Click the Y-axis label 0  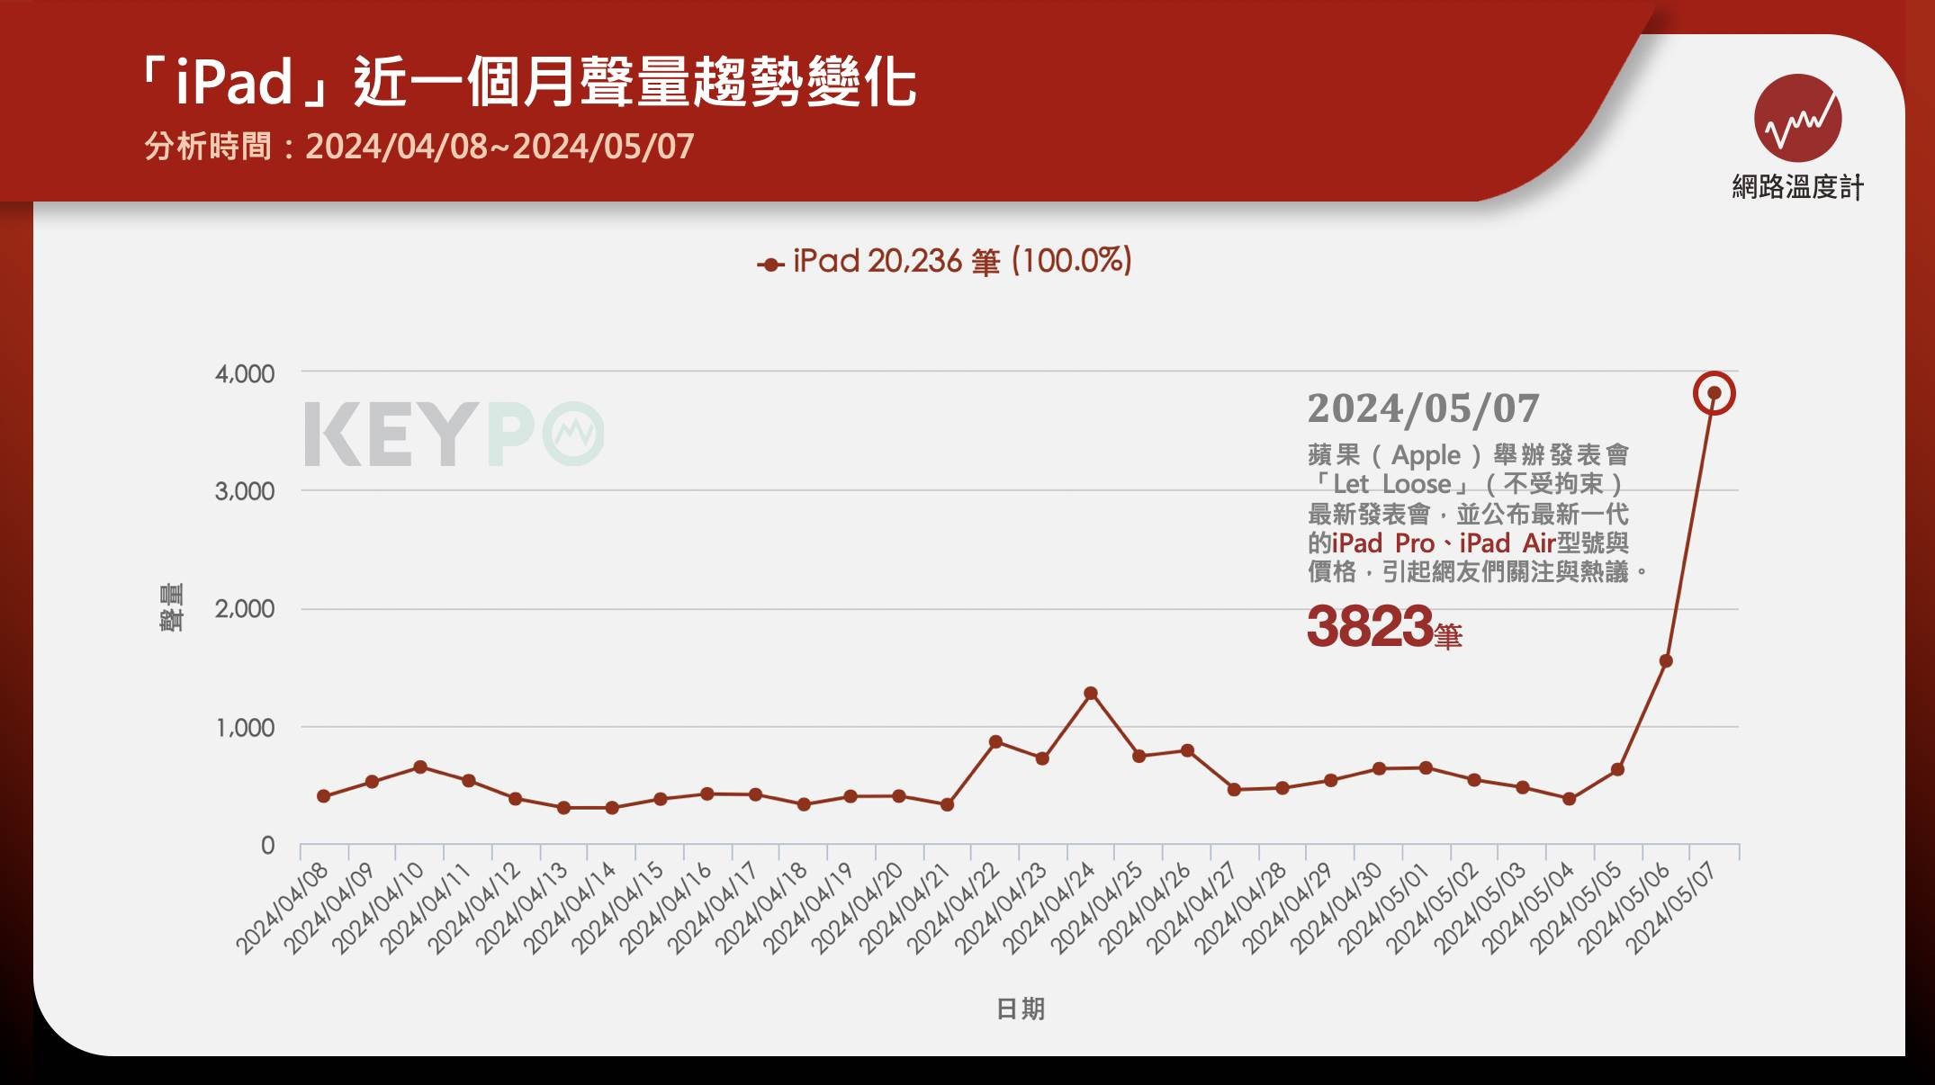click(267, 846)
